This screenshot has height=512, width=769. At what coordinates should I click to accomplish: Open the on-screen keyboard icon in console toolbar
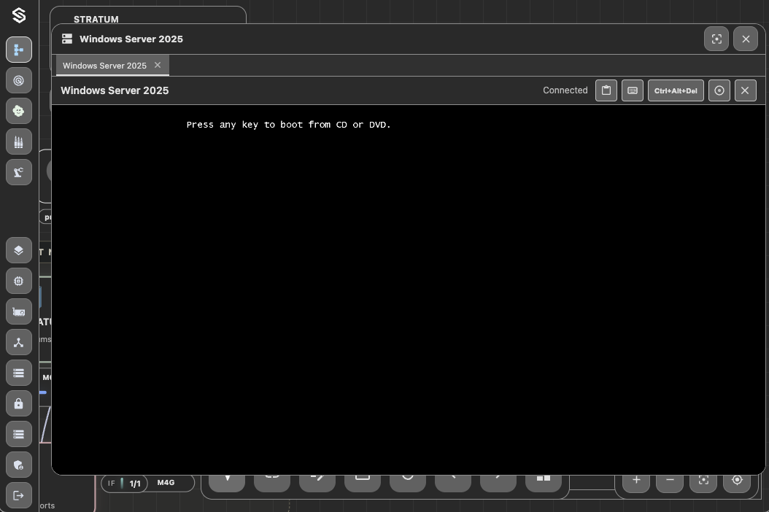(x=633, y=90)
